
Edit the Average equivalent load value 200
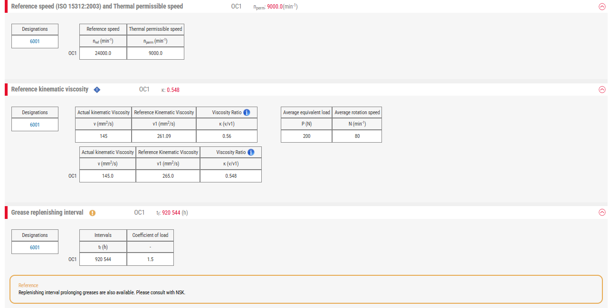(x=306, y=136)
